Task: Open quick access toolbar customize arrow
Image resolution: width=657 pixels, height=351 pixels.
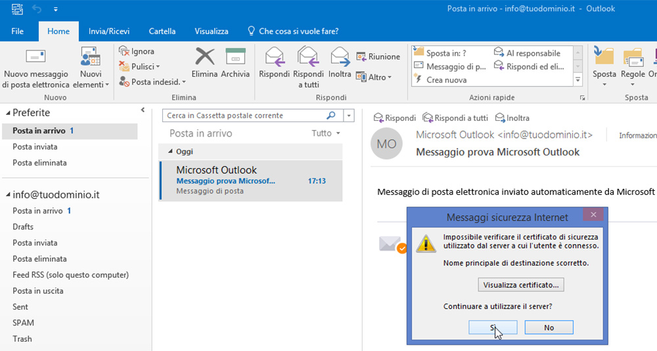Action: [x=56, y=9]
